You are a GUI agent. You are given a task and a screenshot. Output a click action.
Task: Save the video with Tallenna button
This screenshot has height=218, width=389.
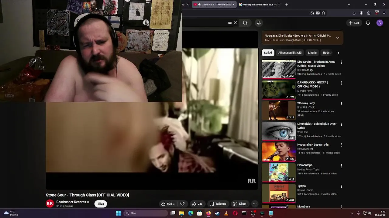point(218,204)
